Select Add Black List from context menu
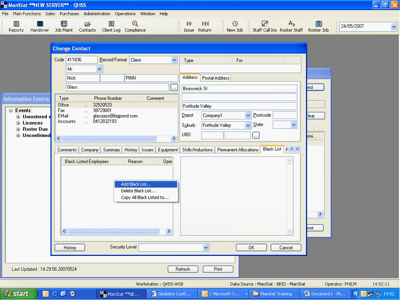 point(136,184)
